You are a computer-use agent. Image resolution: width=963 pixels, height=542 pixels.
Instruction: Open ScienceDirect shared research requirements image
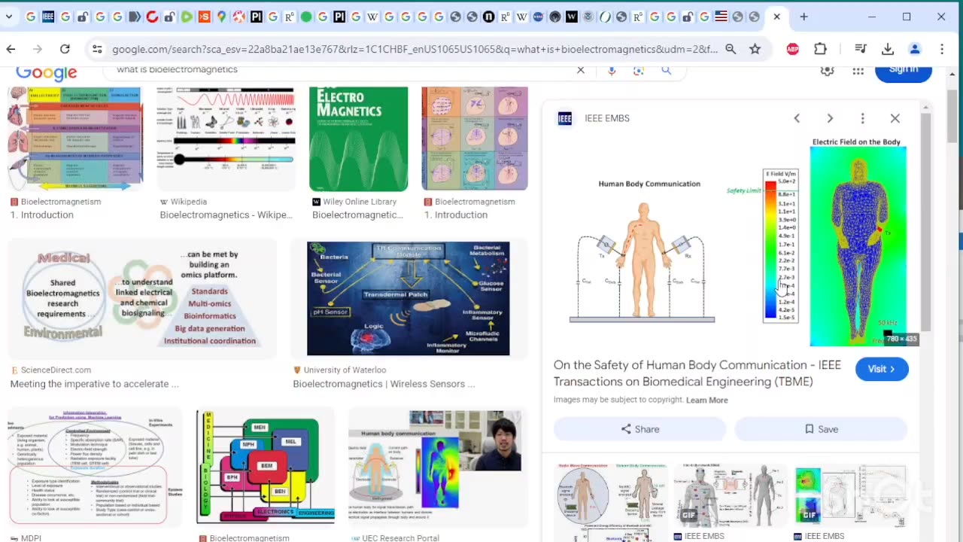point(142,298)
